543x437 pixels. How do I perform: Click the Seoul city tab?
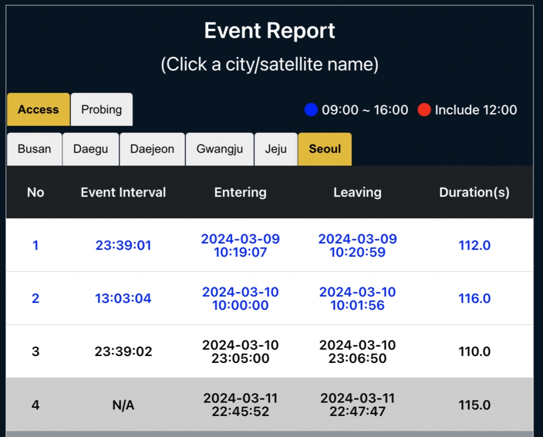click(325, 149)
